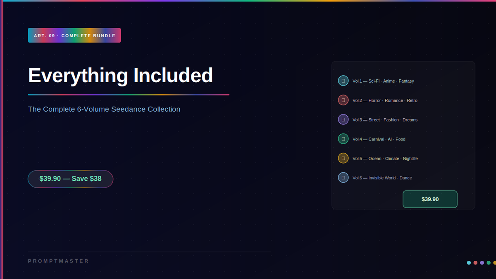Click the Vol.4 Carnival circular icon
Screen dimensions: 496x279
click(343, 139)
